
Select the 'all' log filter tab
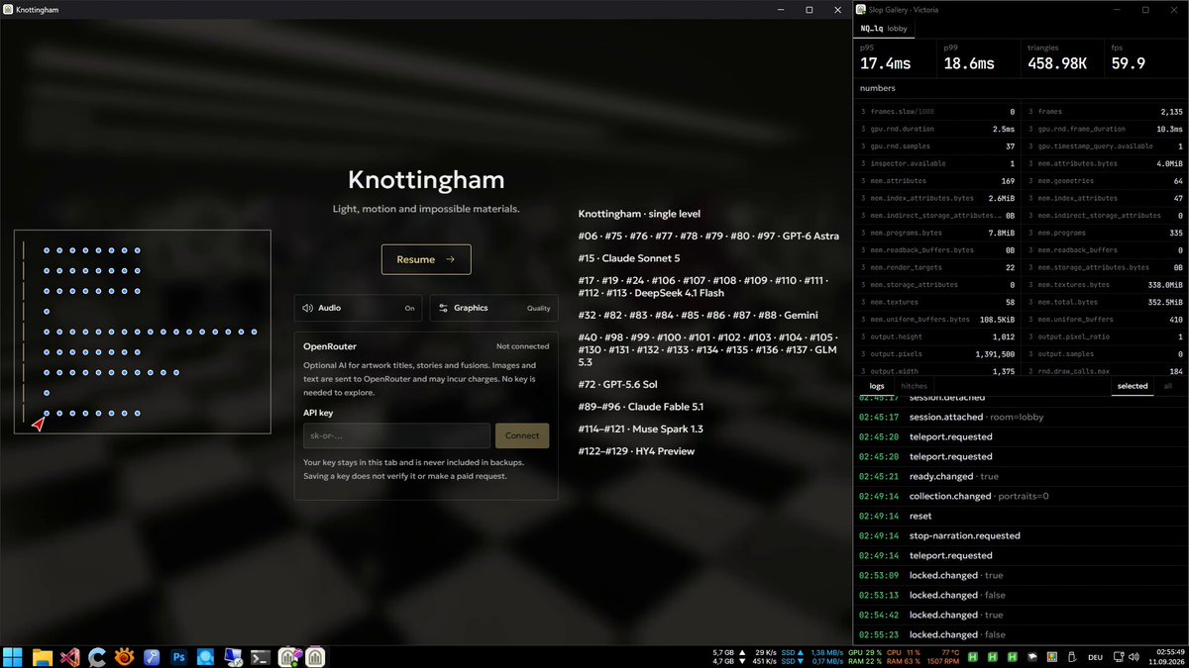pos(1168,386)
